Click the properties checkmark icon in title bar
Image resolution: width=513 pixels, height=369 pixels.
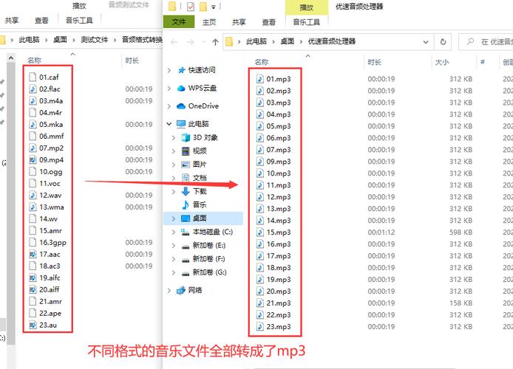tap(191, 7)
